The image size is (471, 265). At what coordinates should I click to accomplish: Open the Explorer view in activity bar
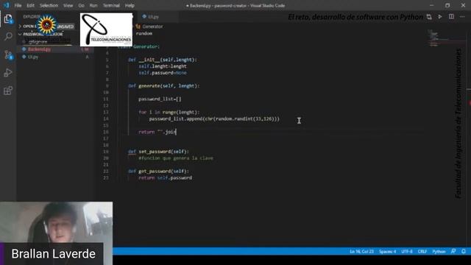tap(8, 19)
